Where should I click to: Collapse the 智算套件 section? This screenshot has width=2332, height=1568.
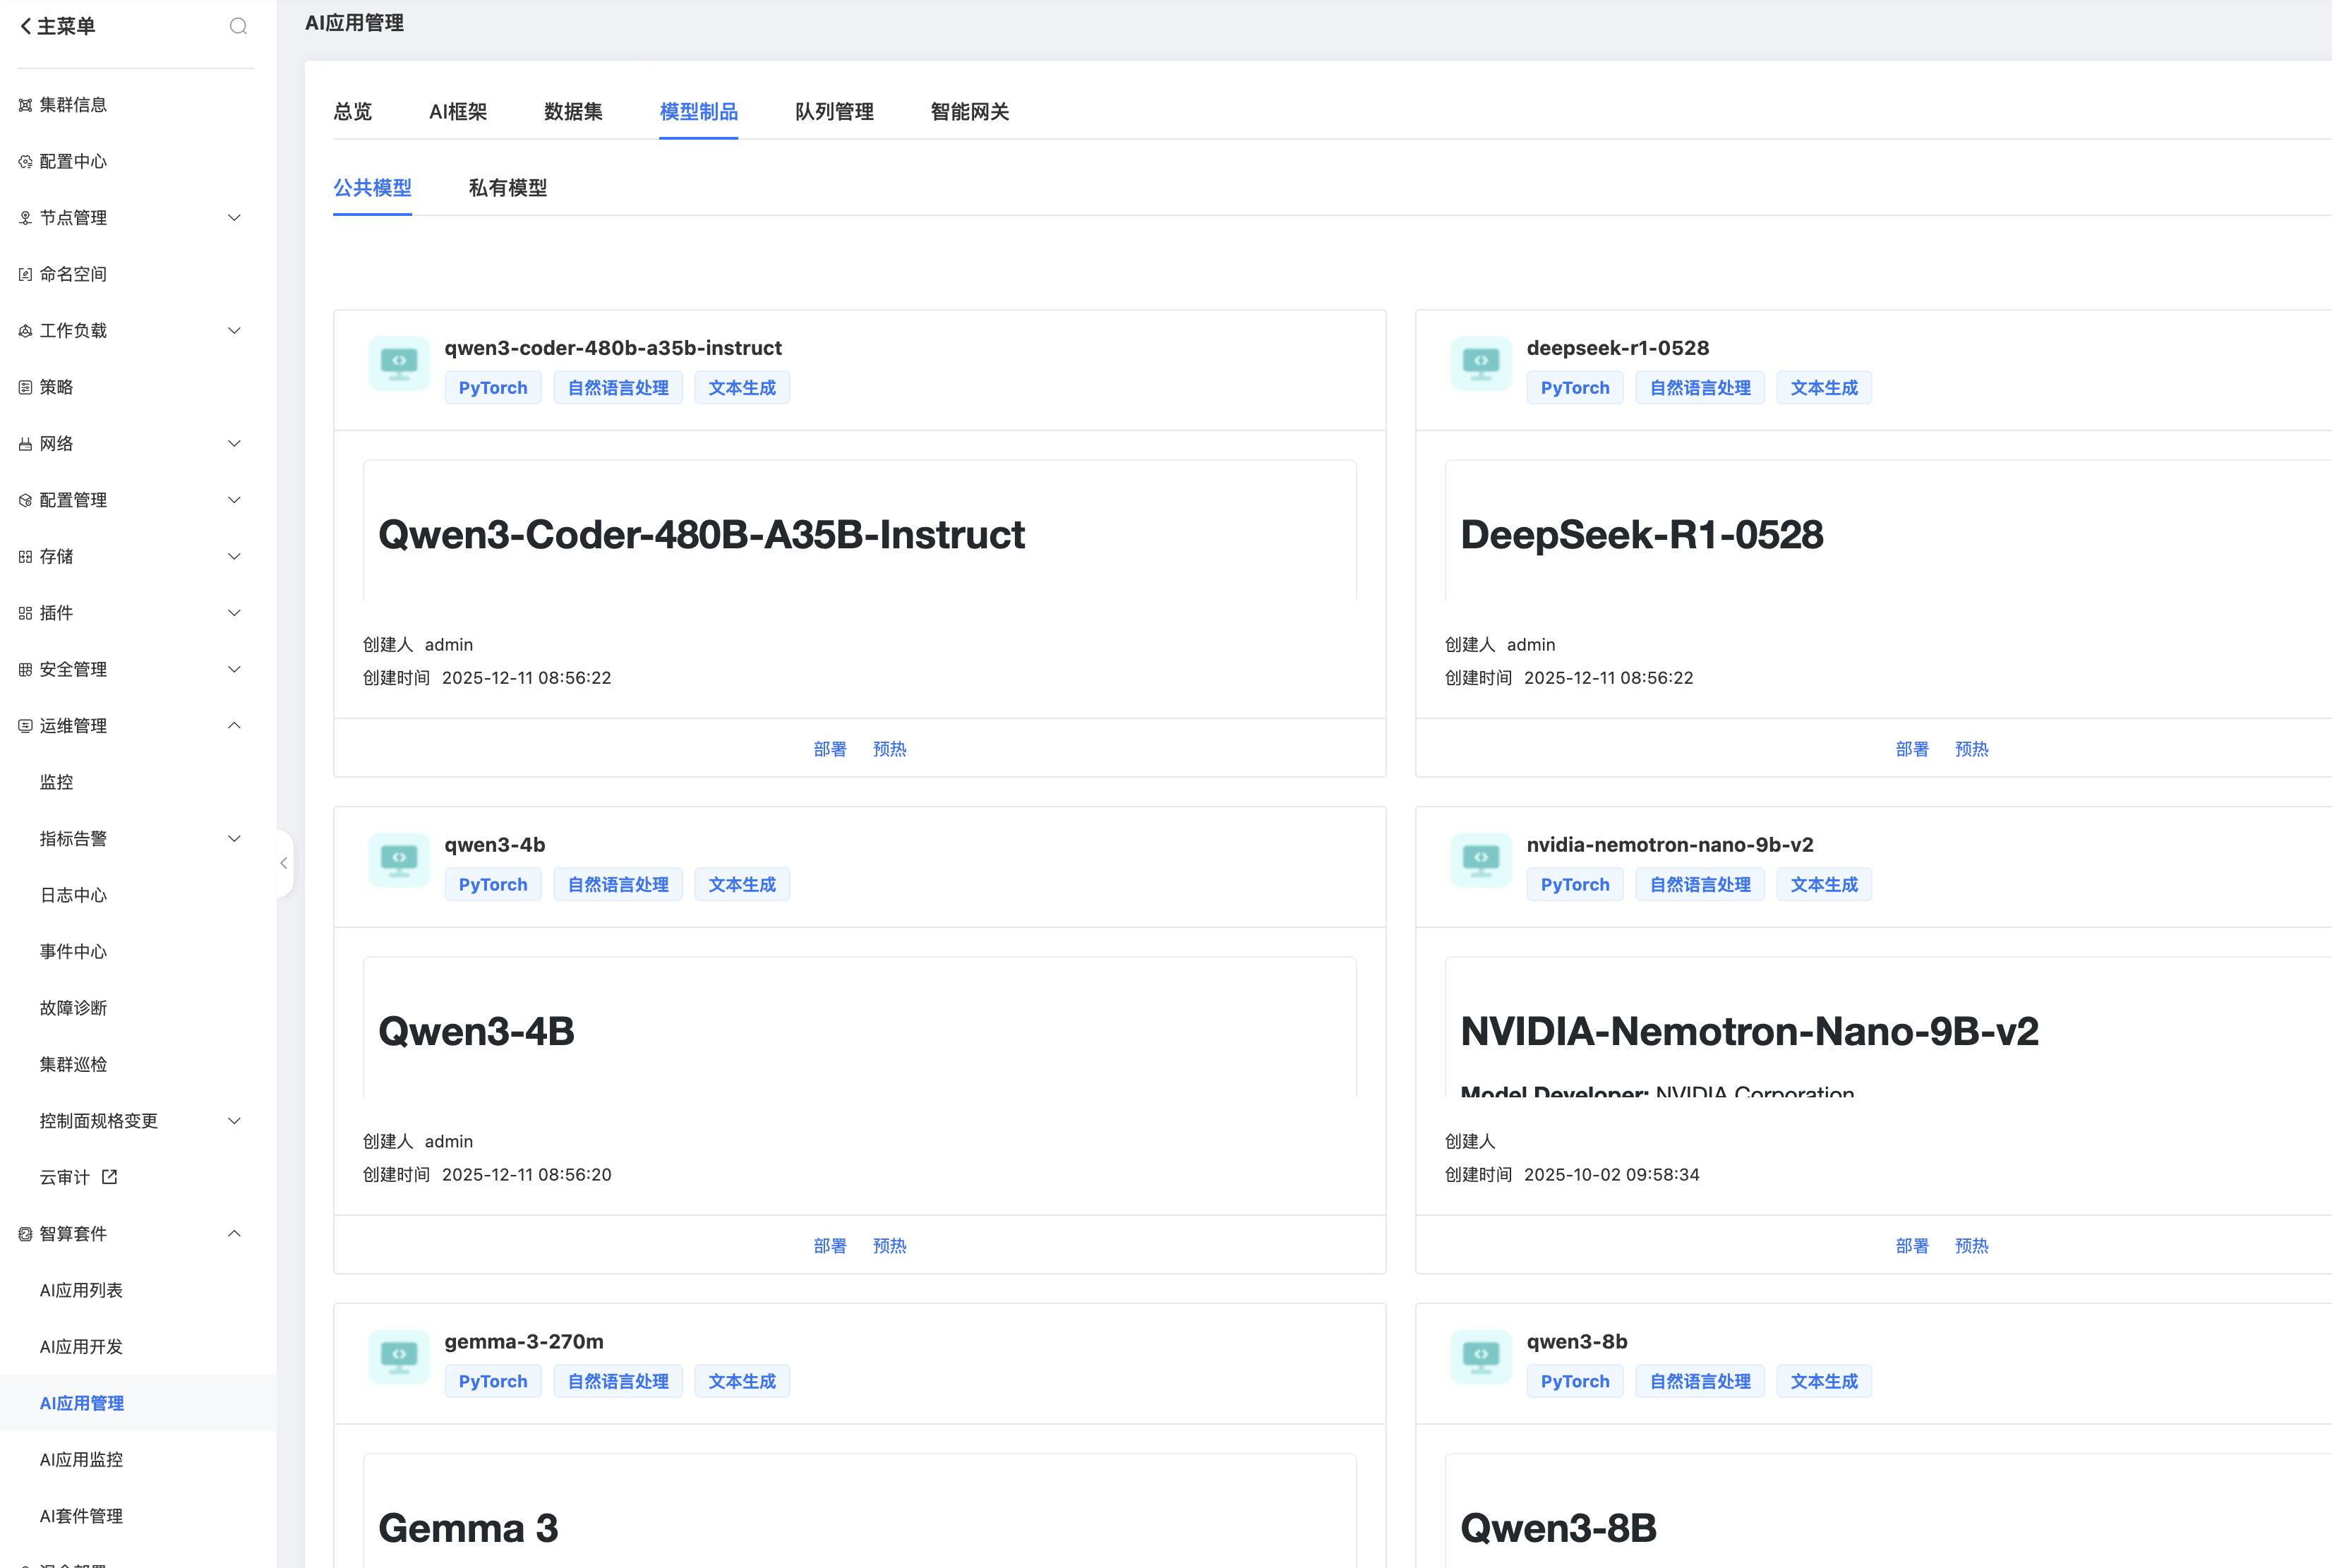pos(234,1233)
